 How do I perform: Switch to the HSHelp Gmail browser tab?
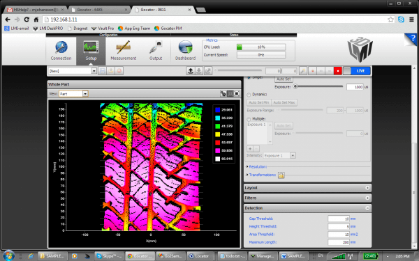(36, 10)
